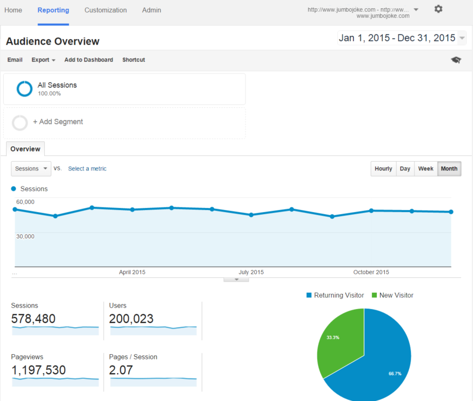Open the Admin tab

(x=152, y=10)
